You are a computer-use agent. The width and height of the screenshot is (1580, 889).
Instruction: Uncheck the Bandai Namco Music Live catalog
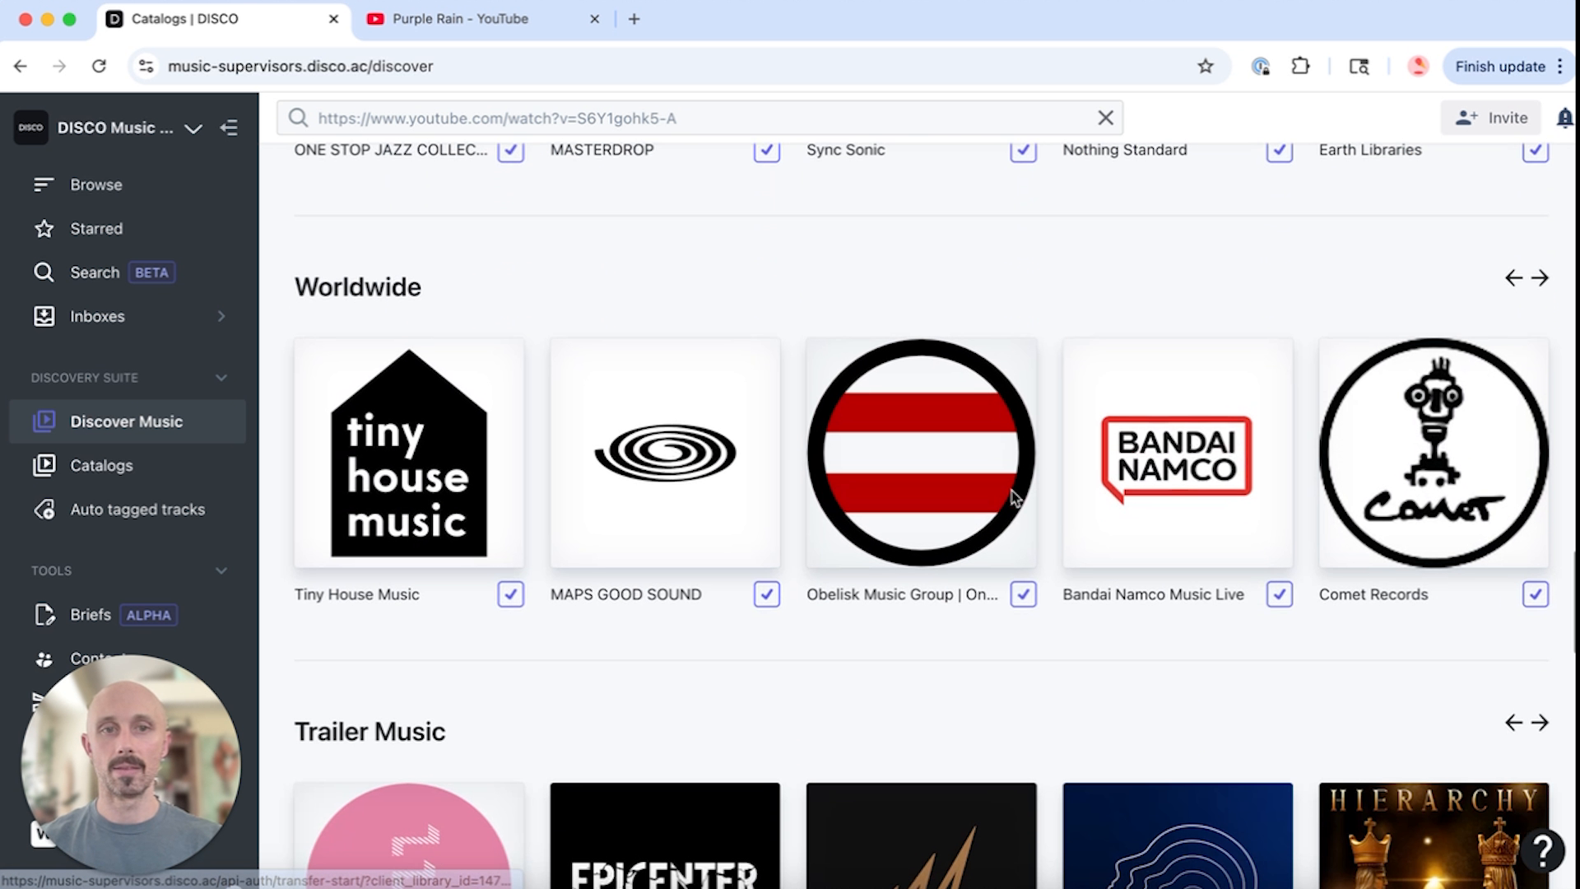pos(1279,594)
